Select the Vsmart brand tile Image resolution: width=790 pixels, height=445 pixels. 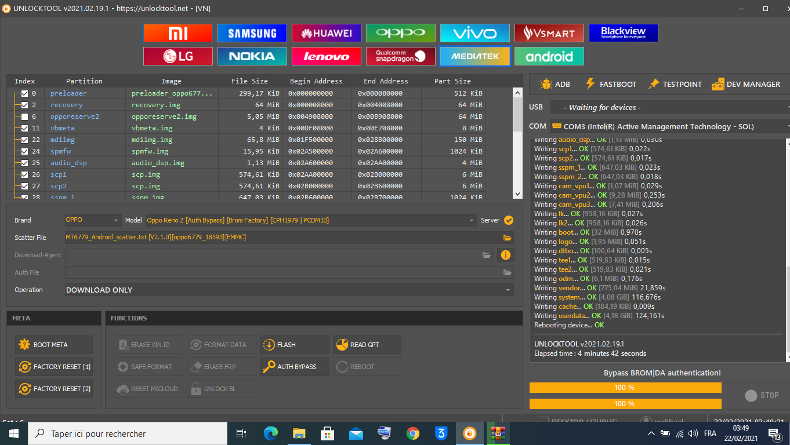coord(549,33)
